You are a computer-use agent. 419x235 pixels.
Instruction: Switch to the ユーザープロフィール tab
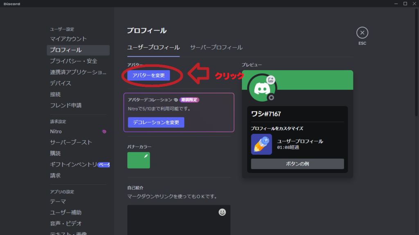(153, 47)
